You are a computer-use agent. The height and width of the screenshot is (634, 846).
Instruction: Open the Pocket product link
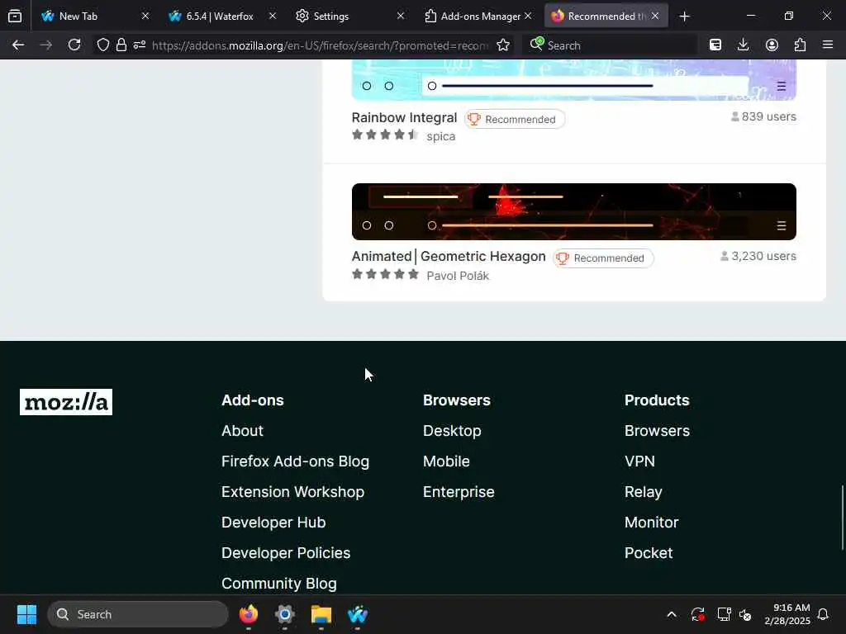(x=648, y=552)
